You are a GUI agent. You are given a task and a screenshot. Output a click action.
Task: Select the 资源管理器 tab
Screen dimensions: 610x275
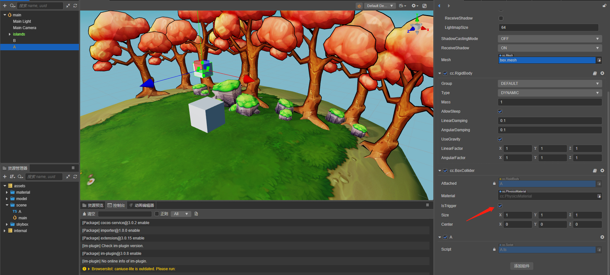(x=15, y=168)
